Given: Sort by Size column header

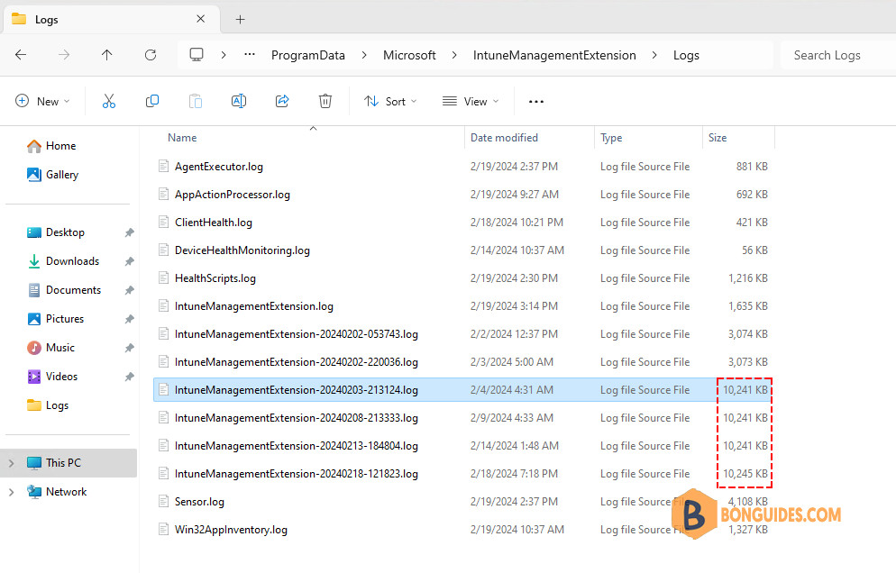Looking at the screenshot, I should coord(718,138).
